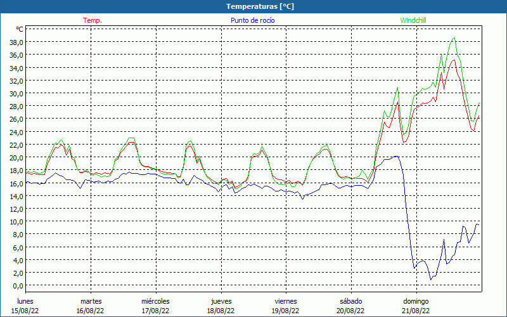Click the martes day label

[91, 301]
